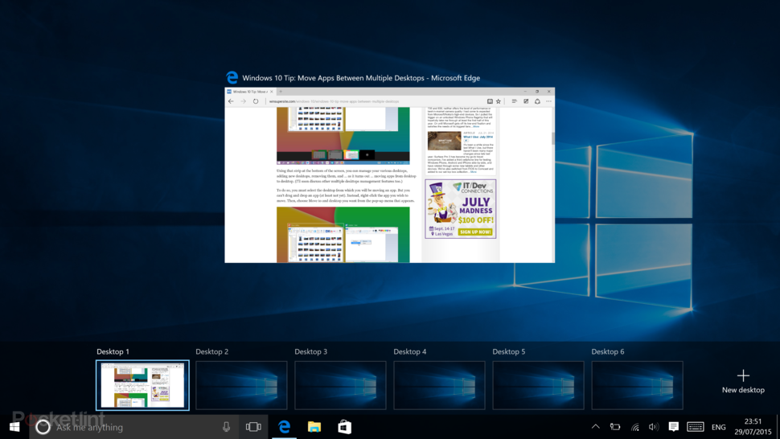
Task: Click the lower article screenshot image
Action: 343,235
